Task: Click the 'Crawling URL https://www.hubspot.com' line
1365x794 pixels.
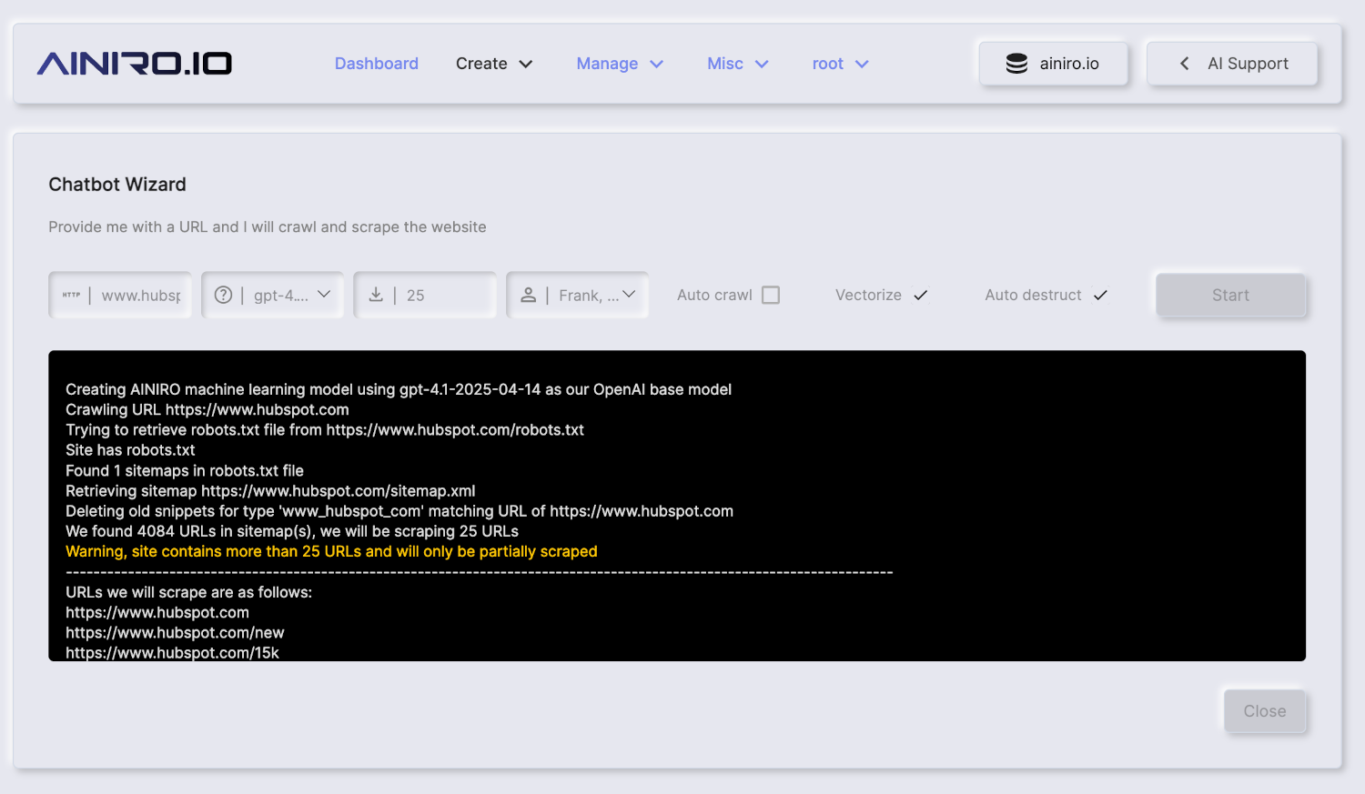Action: point(207,409)
